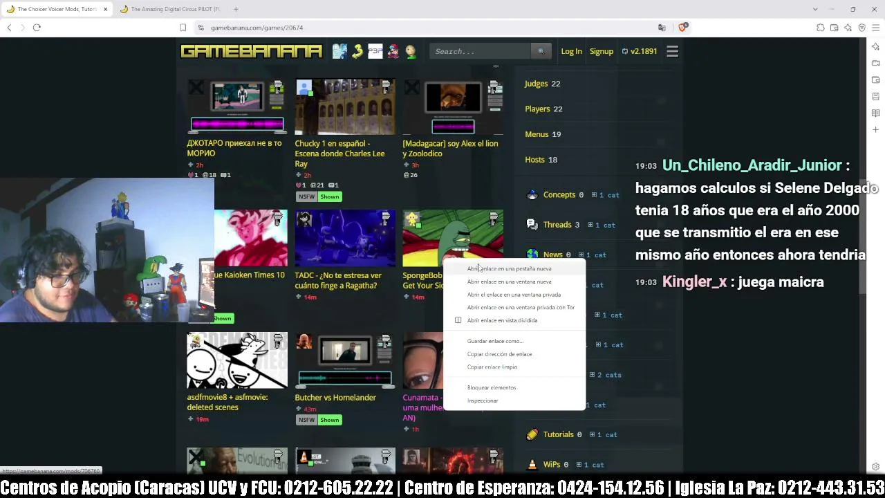Expand the WiPs 1 cat category list
This screenshot has height=498, width=885.
coord(589,465)
